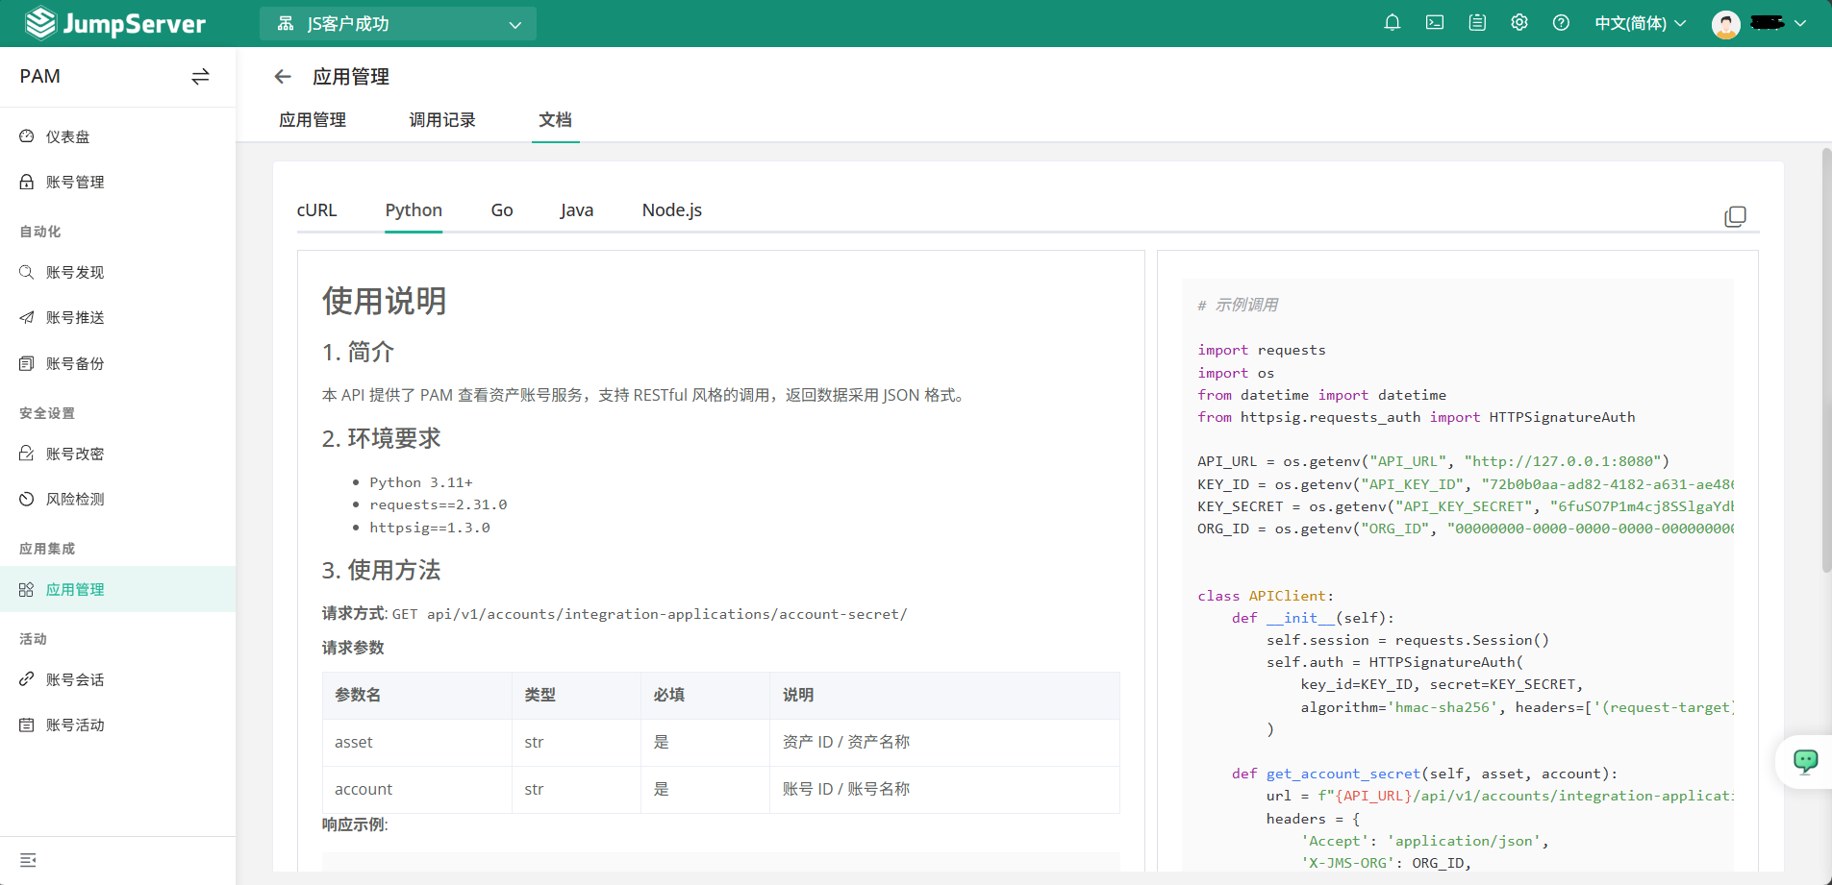Expand the user account dropdown arrow
Screen dimensions: 1832x885
1800,23
